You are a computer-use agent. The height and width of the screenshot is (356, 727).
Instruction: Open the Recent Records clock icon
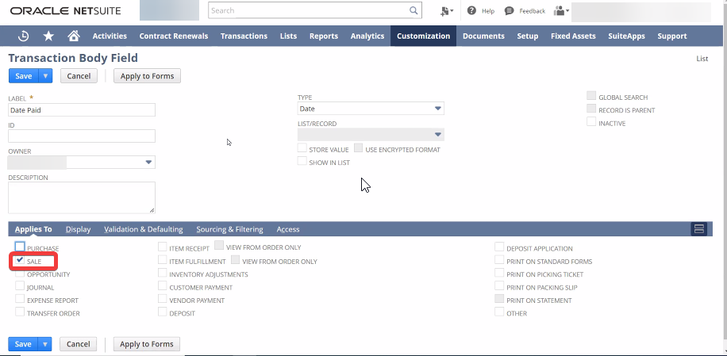coord(23,36)
